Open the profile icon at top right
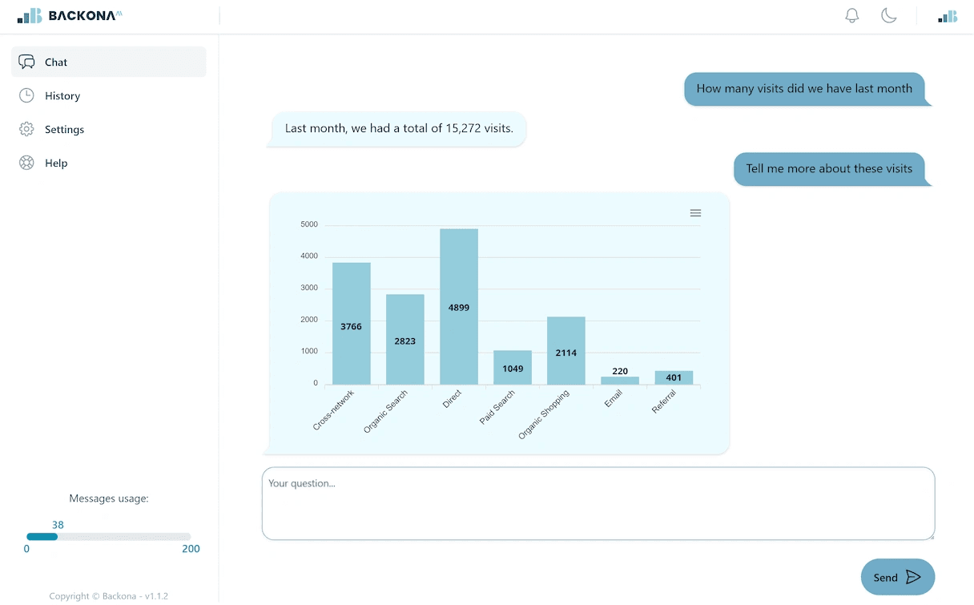This screenshot has height=605, width=974. pyautogui.click(x=948, y=16)
